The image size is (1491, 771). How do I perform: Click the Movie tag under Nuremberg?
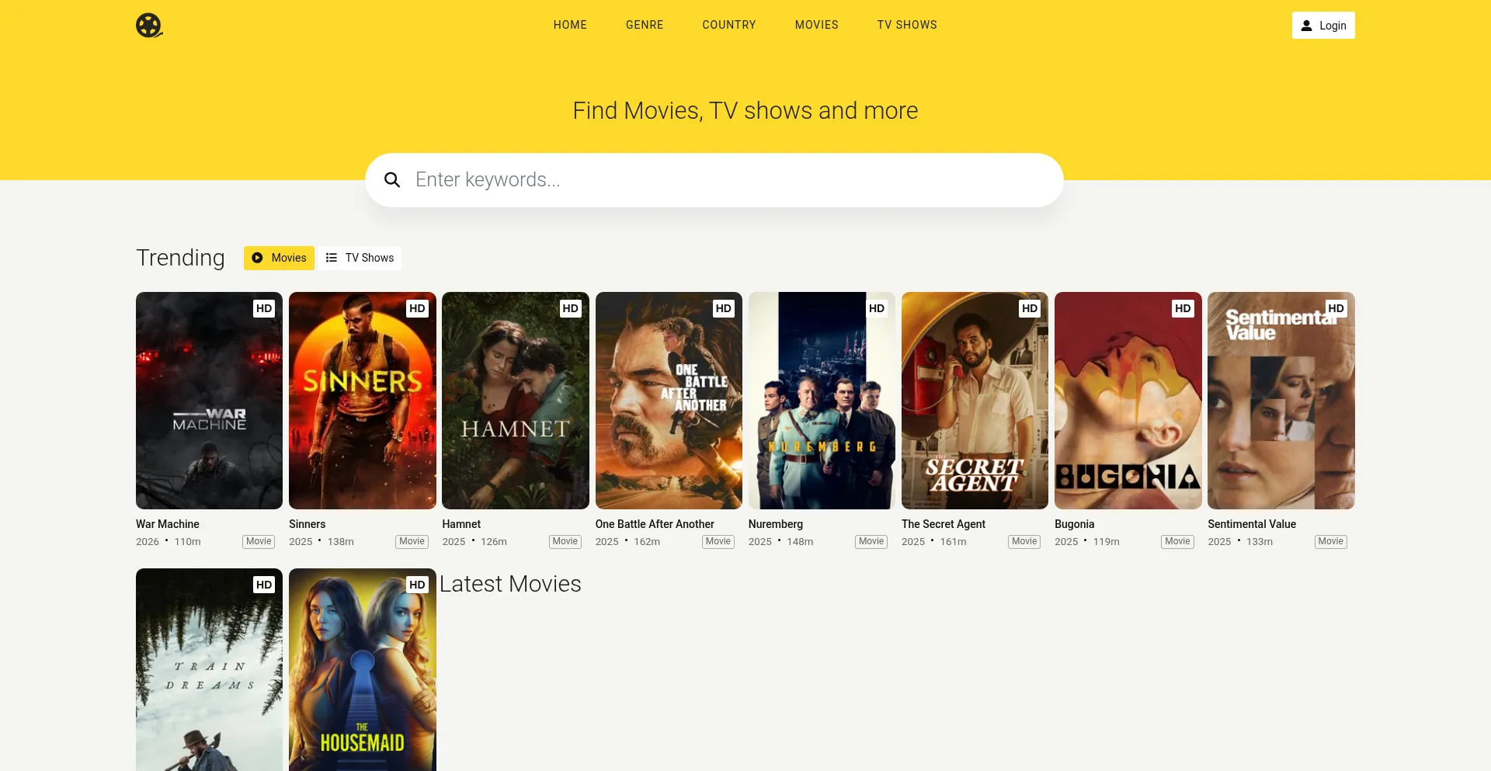(x=871, y=542)
